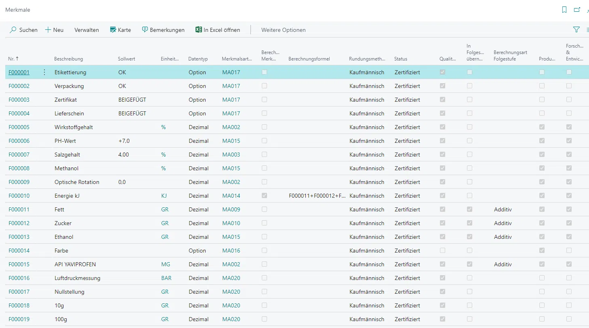
Task: Select the Optische Rotation description cell
Action: pyautogui.click(x=77, y=182)
